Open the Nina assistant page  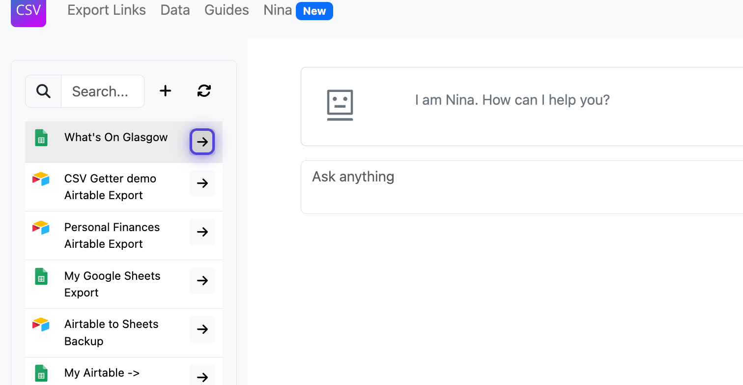pyautogui.click(x=278, y=10)
